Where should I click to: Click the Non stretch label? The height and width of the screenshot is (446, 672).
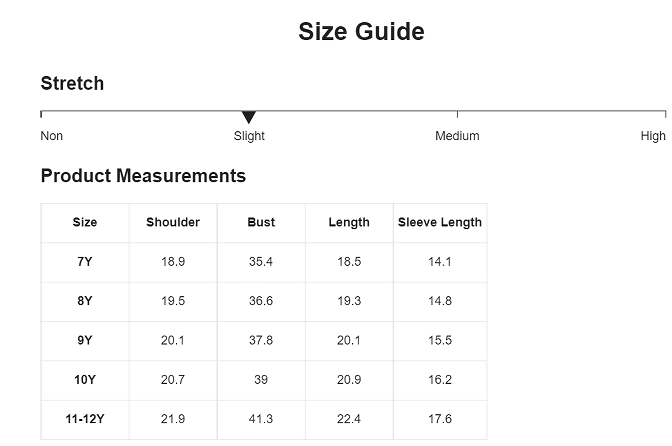[52, 136]
